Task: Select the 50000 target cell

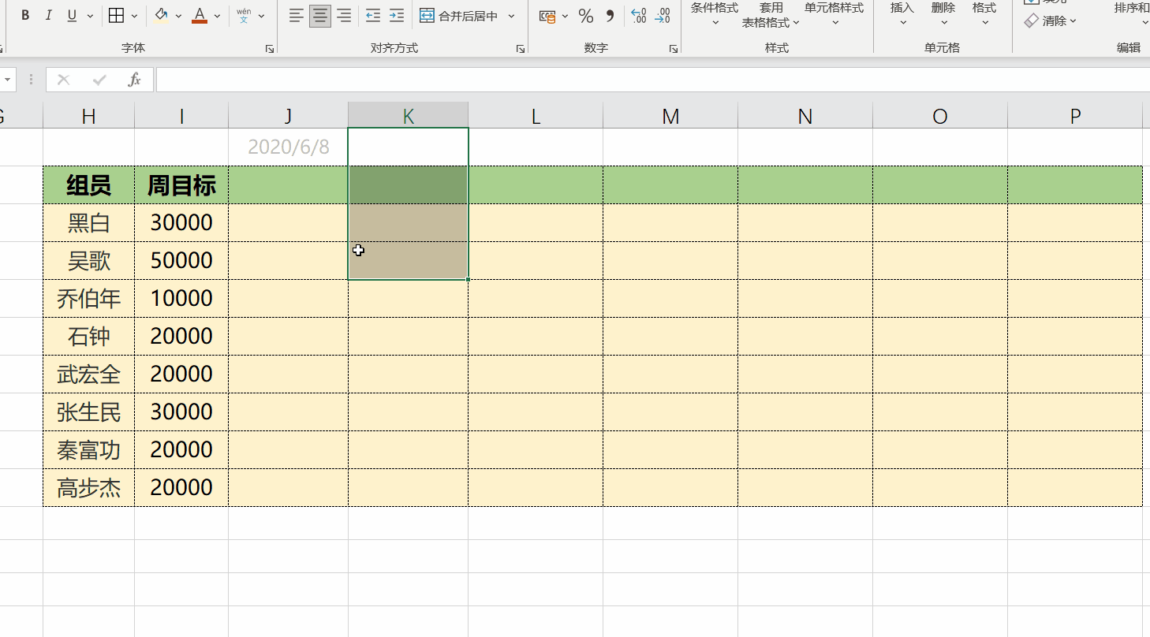Action: pos(181,261)
